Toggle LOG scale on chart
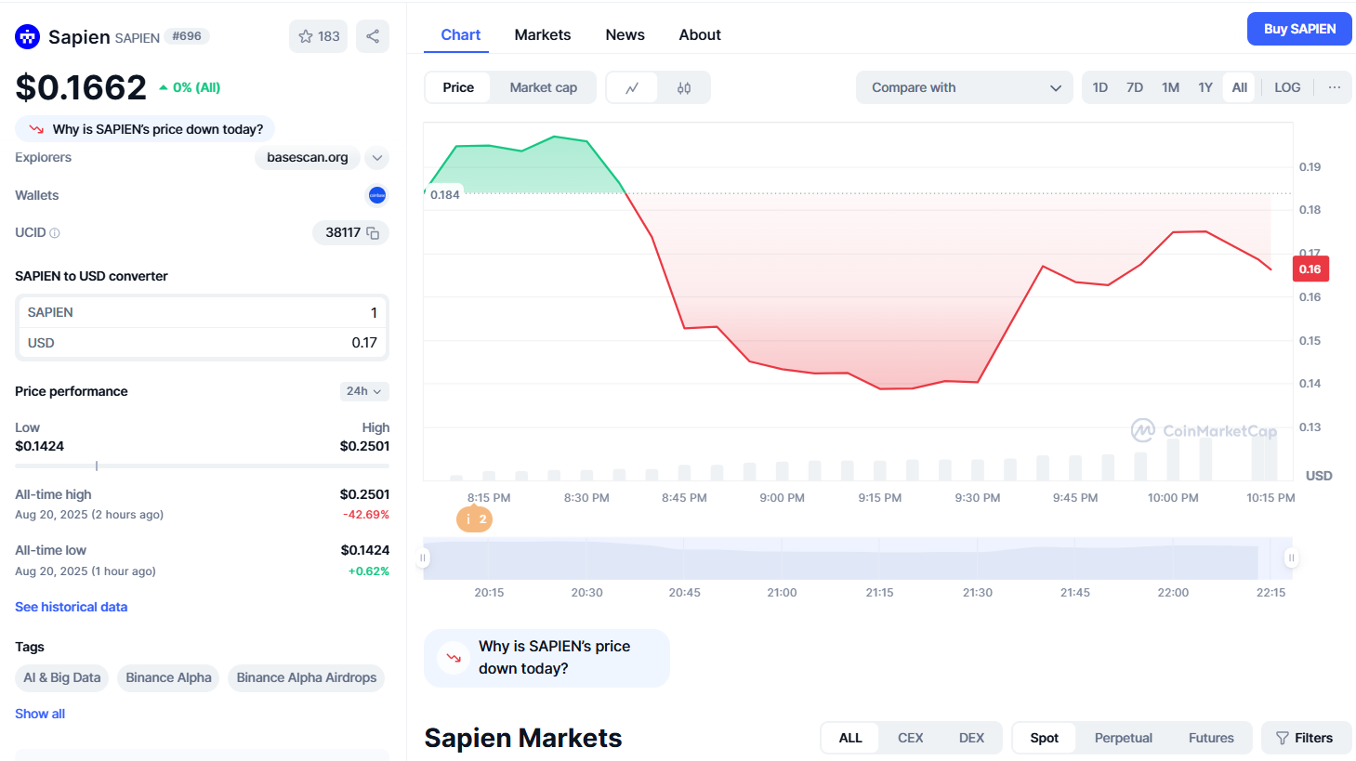The image size is (1356, 761). coord(1287,87)
